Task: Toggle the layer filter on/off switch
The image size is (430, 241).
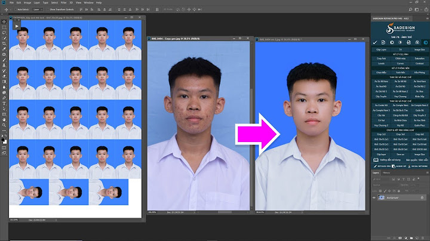Action: point(419,178)
